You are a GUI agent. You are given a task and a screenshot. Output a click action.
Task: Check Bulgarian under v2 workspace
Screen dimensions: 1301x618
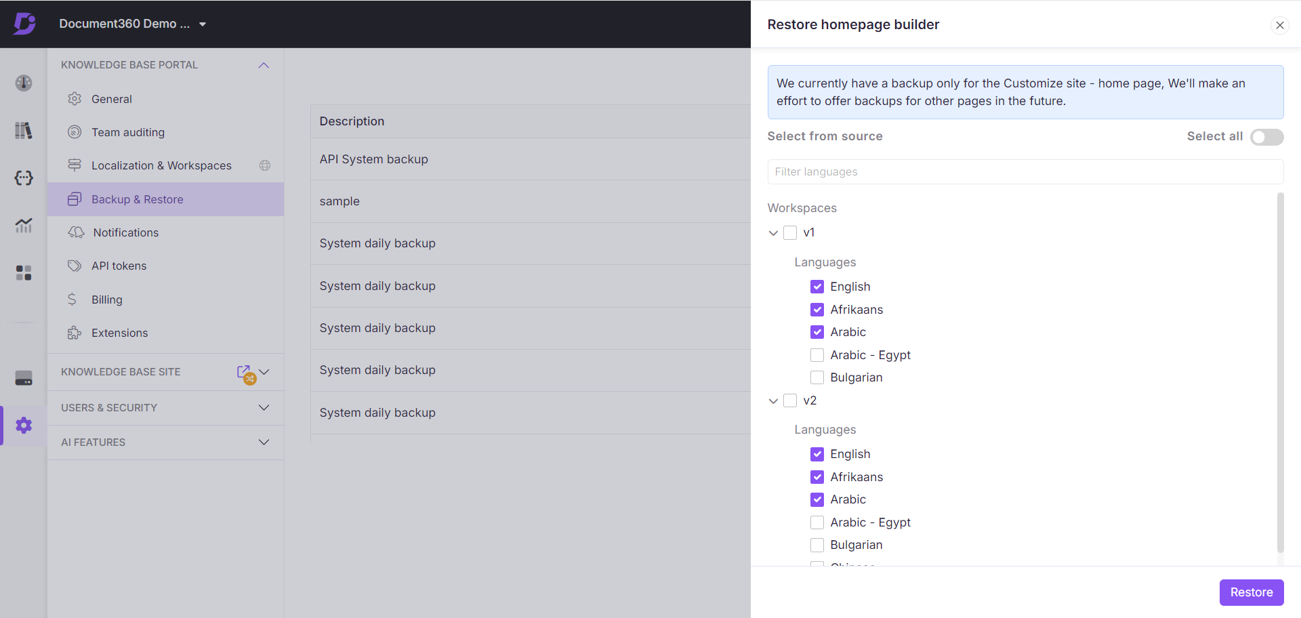click(x=817, y=545)
